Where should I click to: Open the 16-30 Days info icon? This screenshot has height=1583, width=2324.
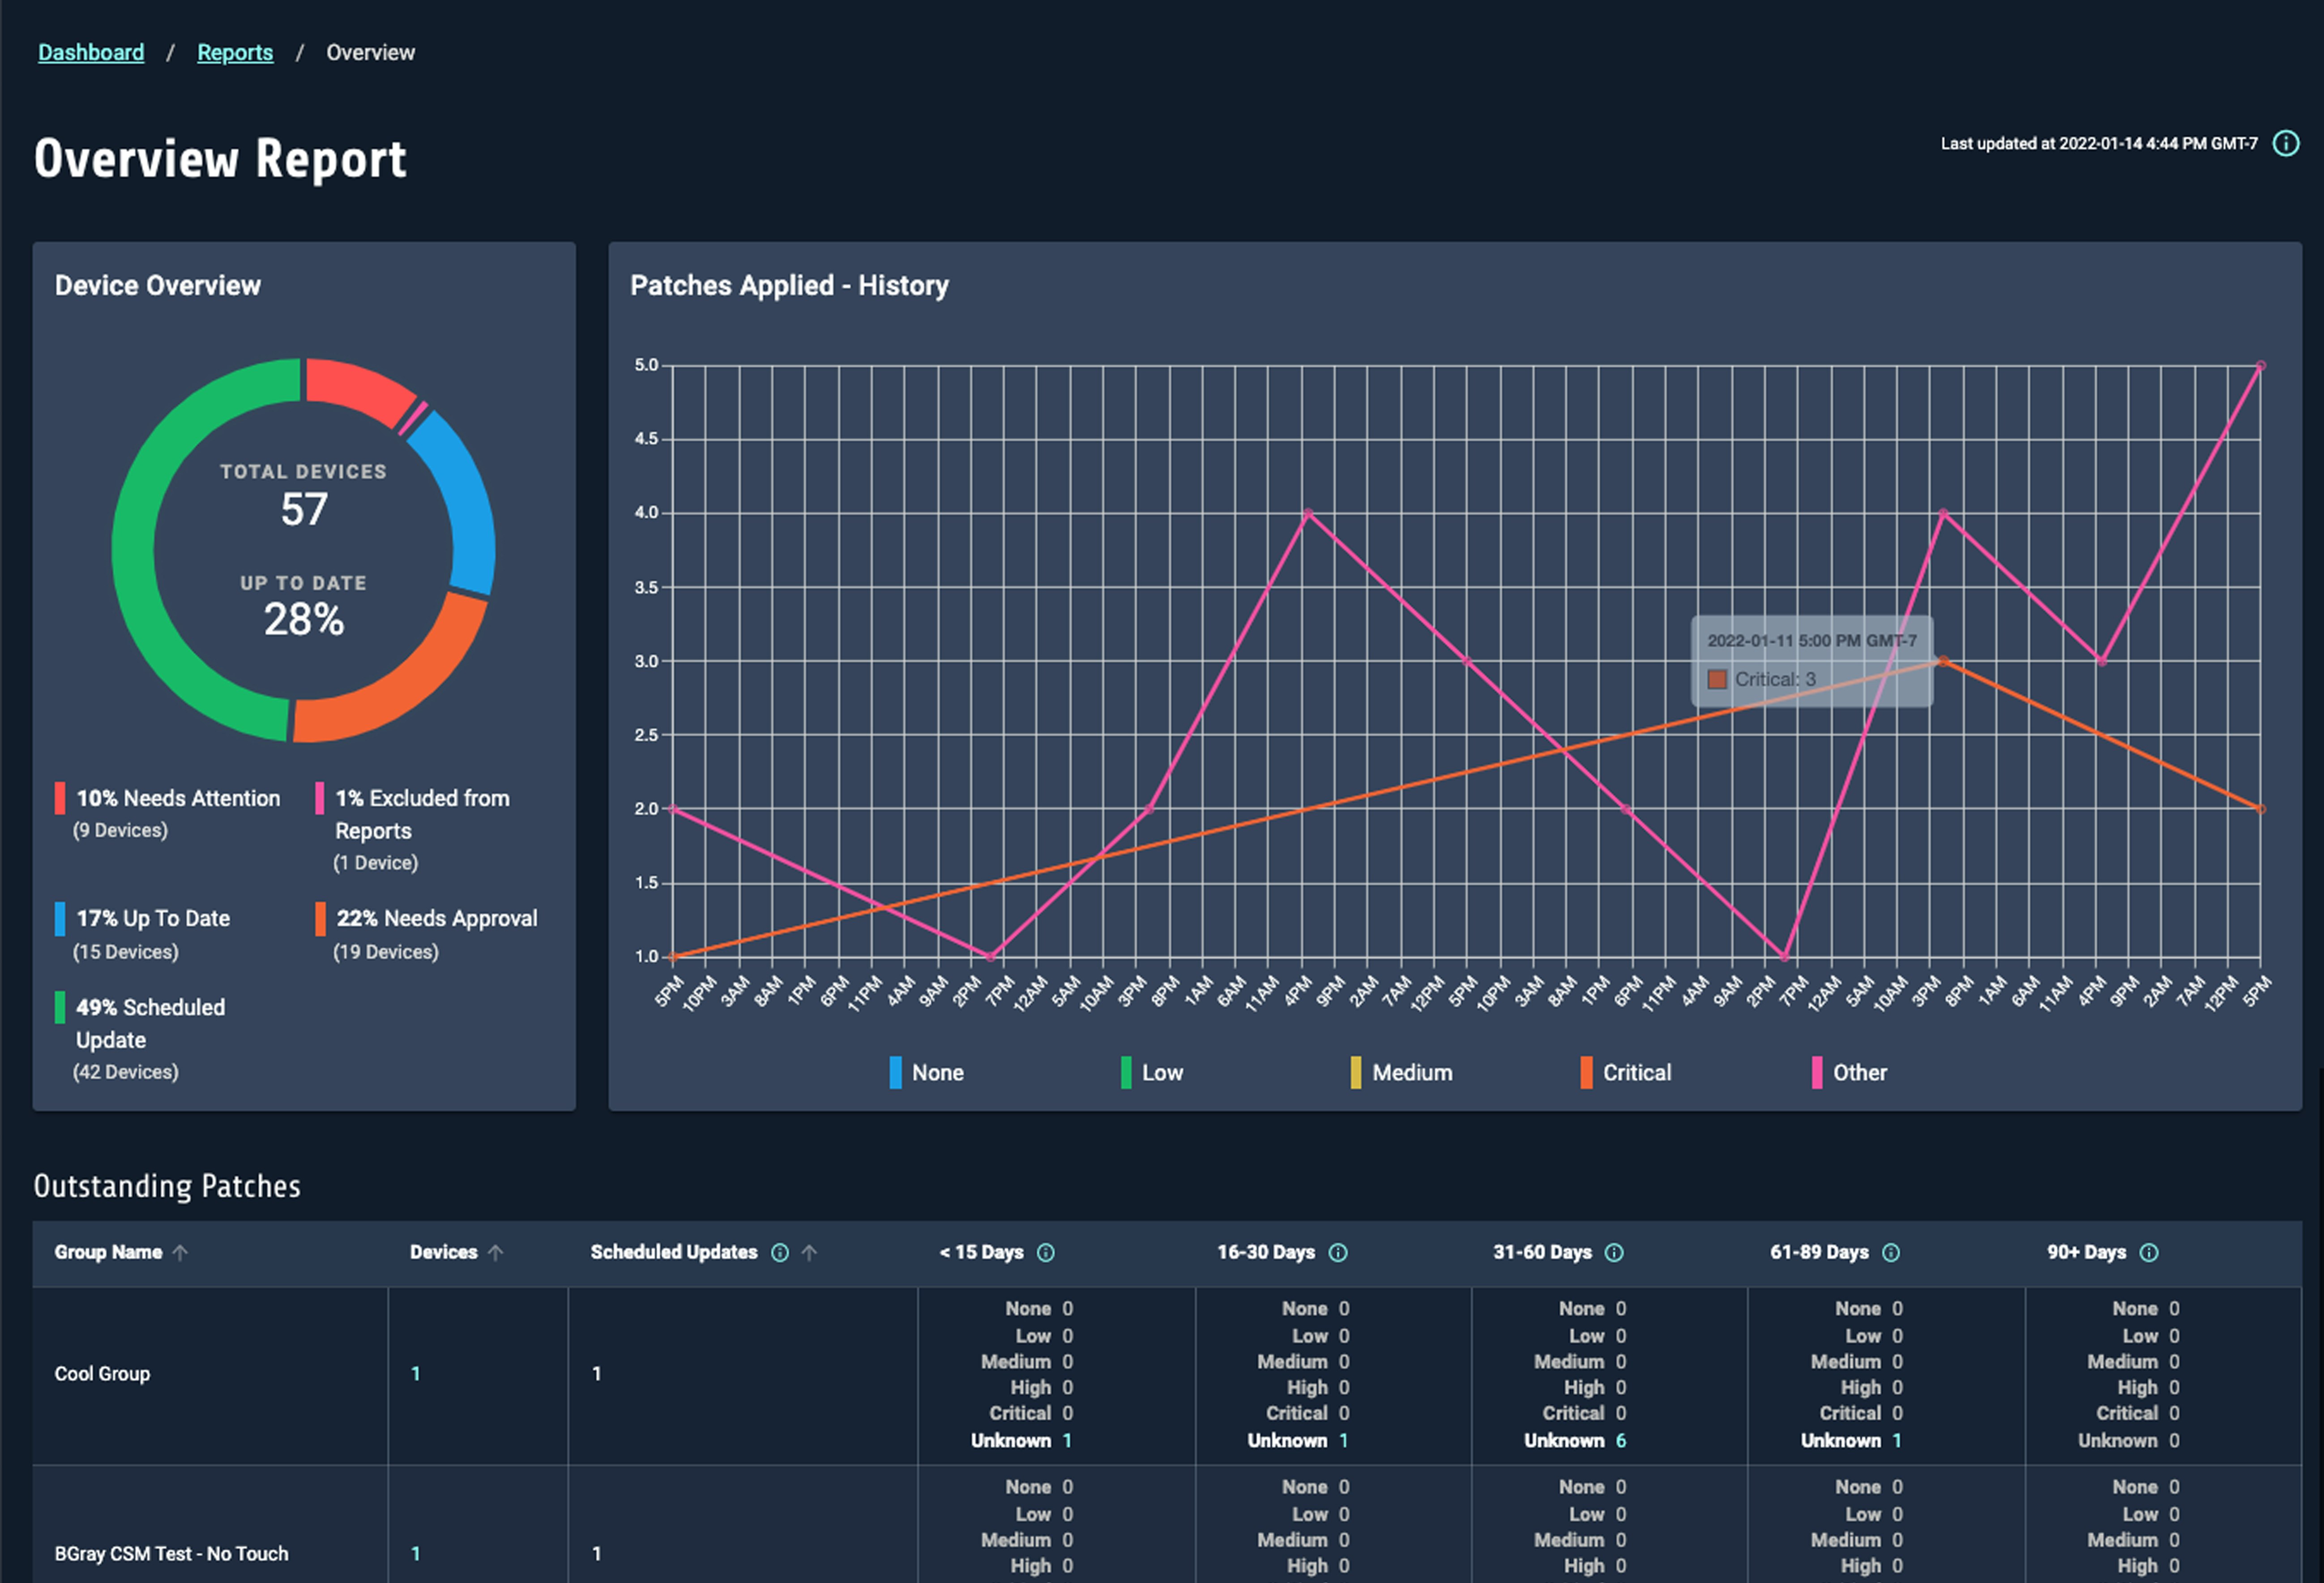(1338, 1253)
